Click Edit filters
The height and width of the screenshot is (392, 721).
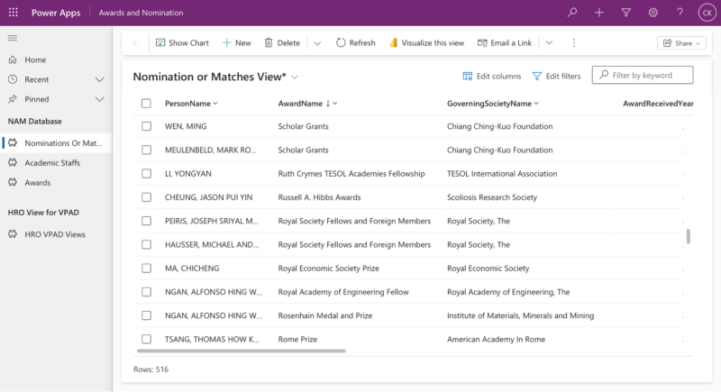(556, 77)
